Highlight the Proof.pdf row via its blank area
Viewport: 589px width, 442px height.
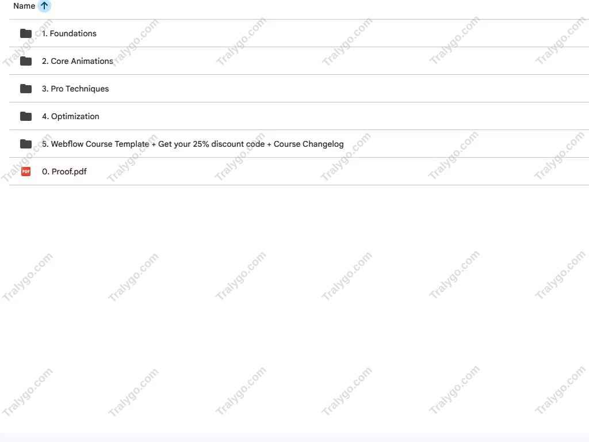pyautogui.click(x=338, y=172)
